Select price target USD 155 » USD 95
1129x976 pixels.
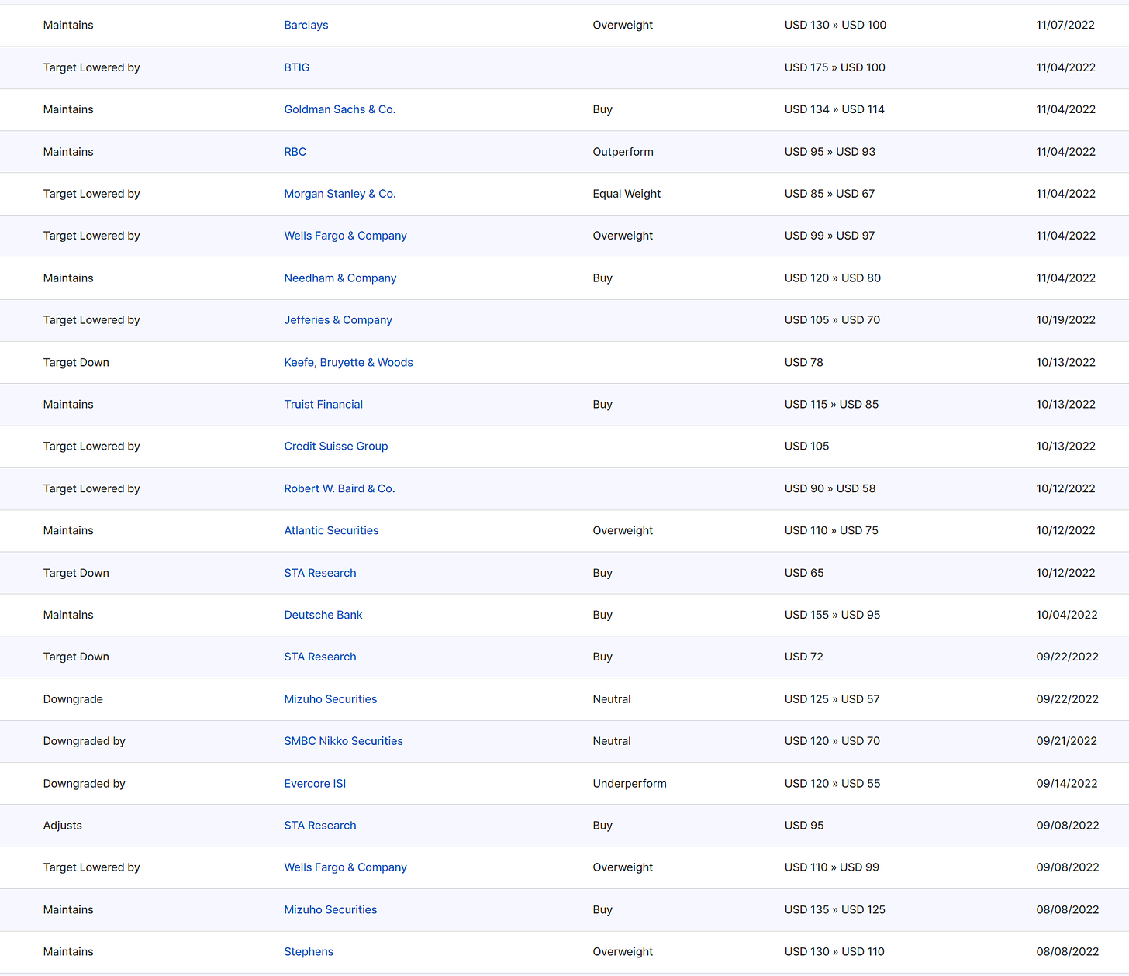832,615
